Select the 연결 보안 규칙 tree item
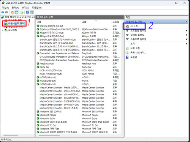 click(14, 27)
